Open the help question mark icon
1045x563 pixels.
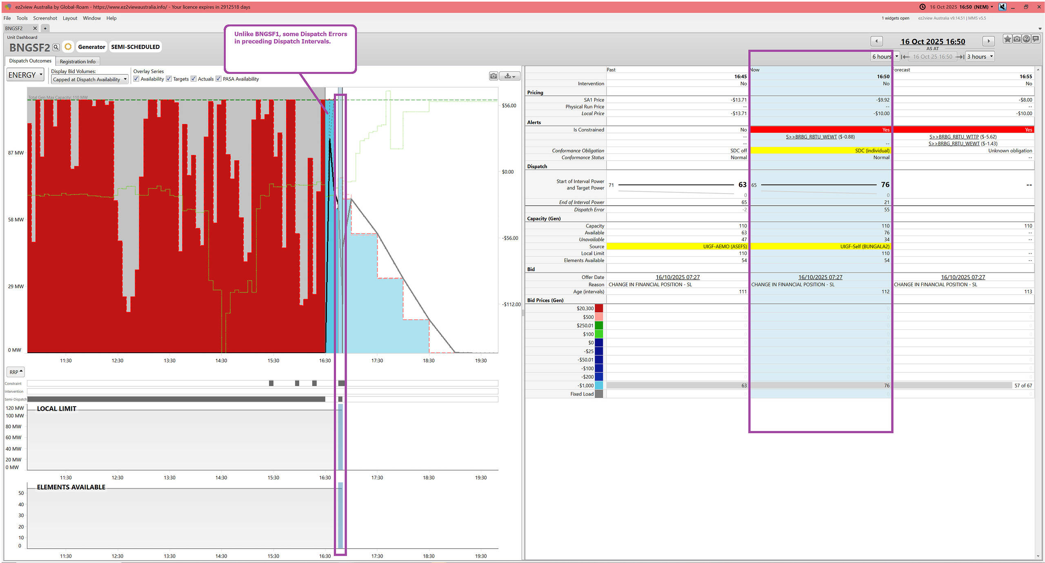pos(1026,39)
